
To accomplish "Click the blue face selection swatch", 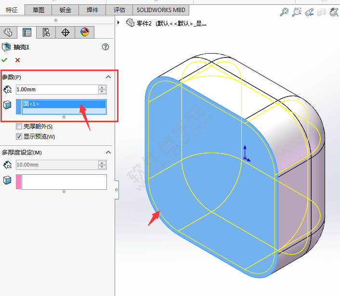I will pos(19,107).
